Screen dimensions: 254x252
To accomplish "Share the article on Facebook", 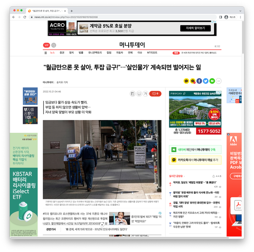I will pyautogui.click(x=199, y=81).
